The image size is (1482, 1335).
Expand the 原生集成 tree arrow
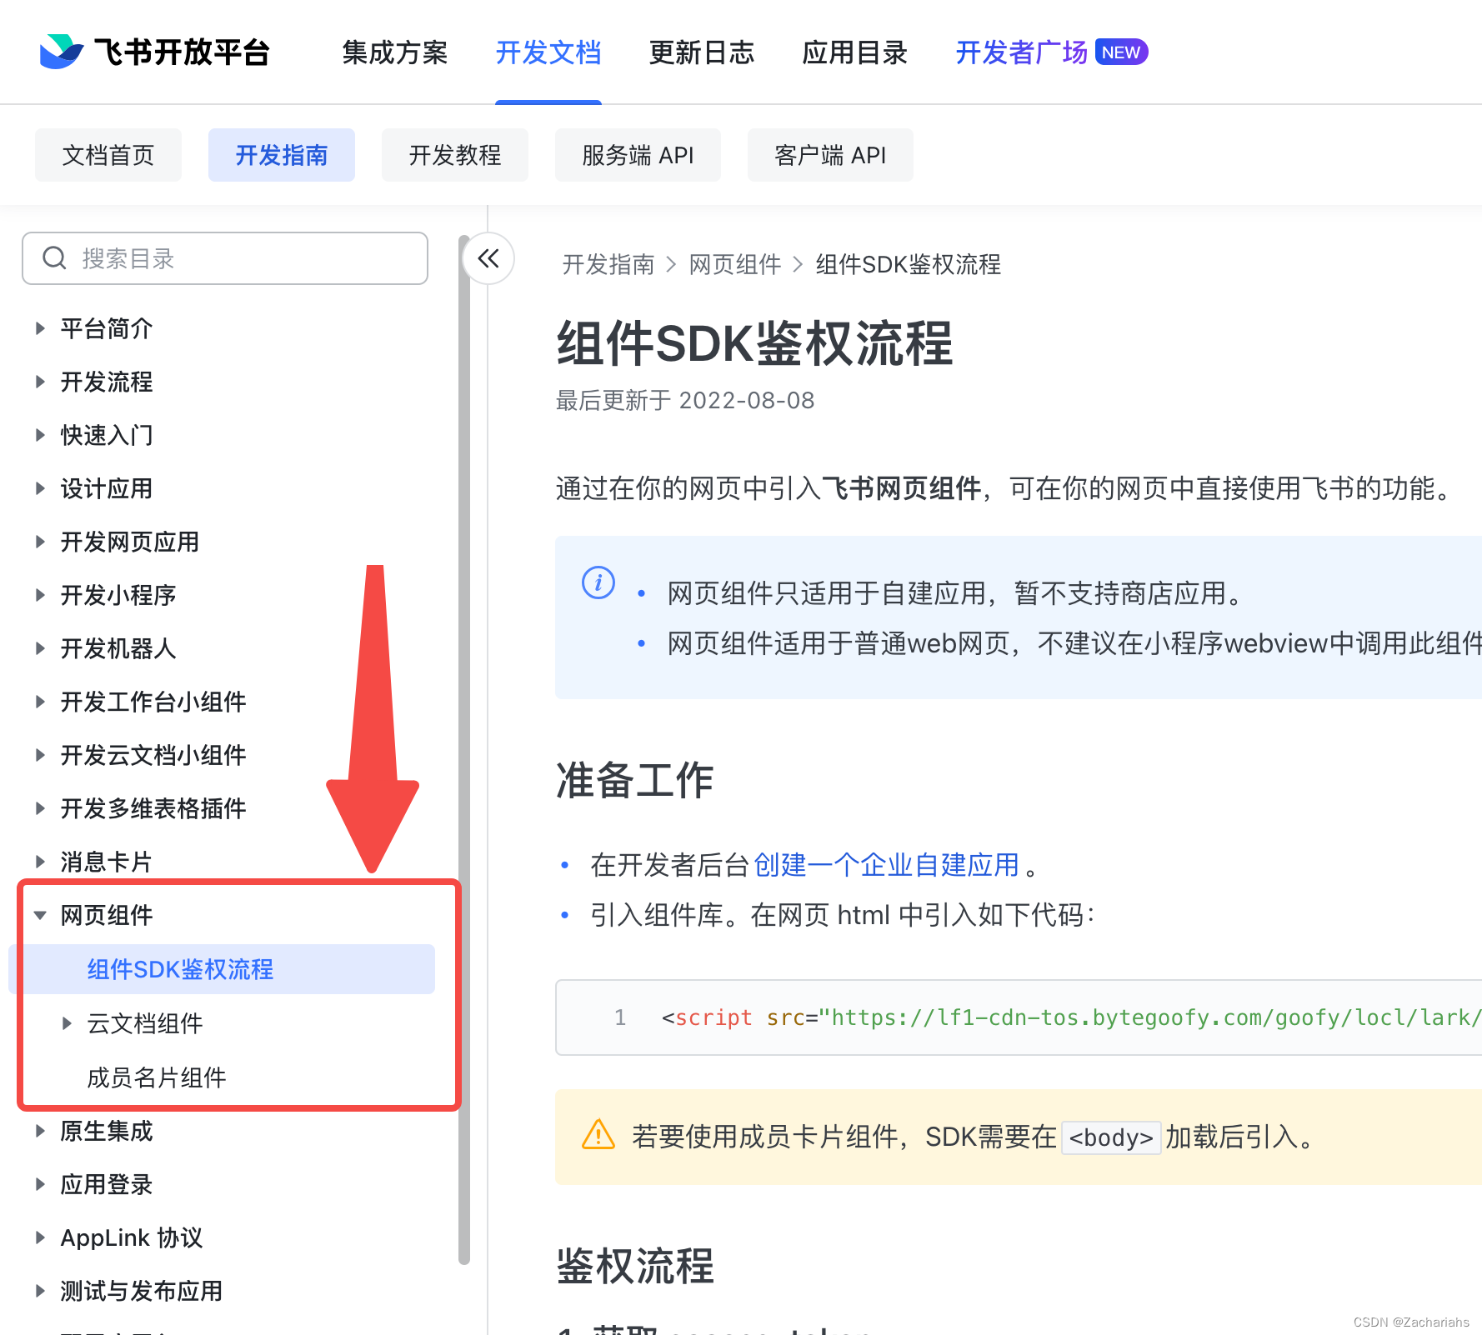(40, 1131)
